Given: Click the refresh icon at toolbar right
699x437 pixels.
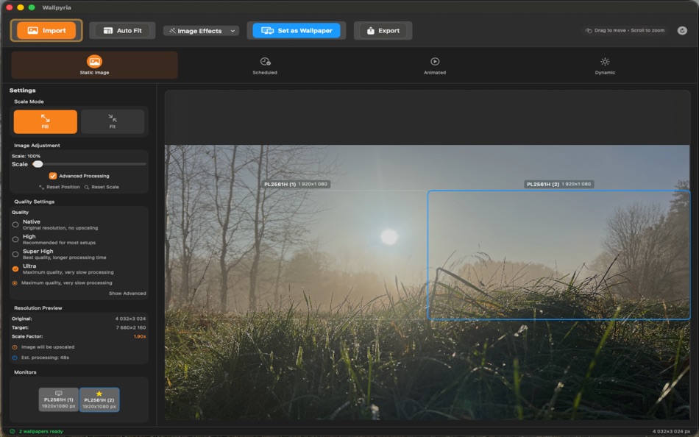Looking at the screenshot, I should (x=682, y=30).
